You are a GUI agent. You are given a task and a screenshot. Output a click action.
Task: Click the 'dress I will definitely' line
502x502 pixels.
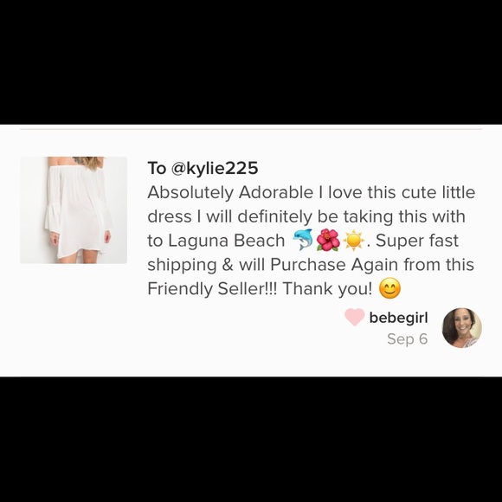click(229, 216)
